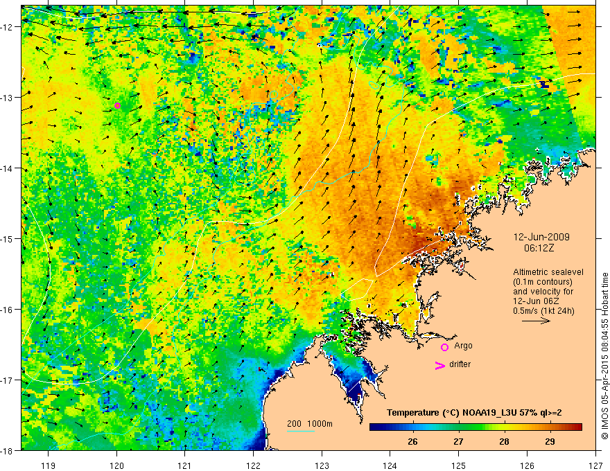
Task: Click the longitude axis label 119
Action: click(49, 465)
